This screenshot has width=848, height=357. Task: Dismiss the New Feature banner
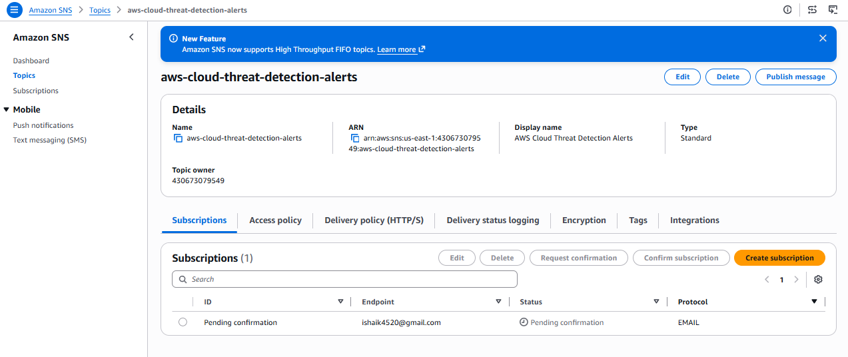coord(823,39)
